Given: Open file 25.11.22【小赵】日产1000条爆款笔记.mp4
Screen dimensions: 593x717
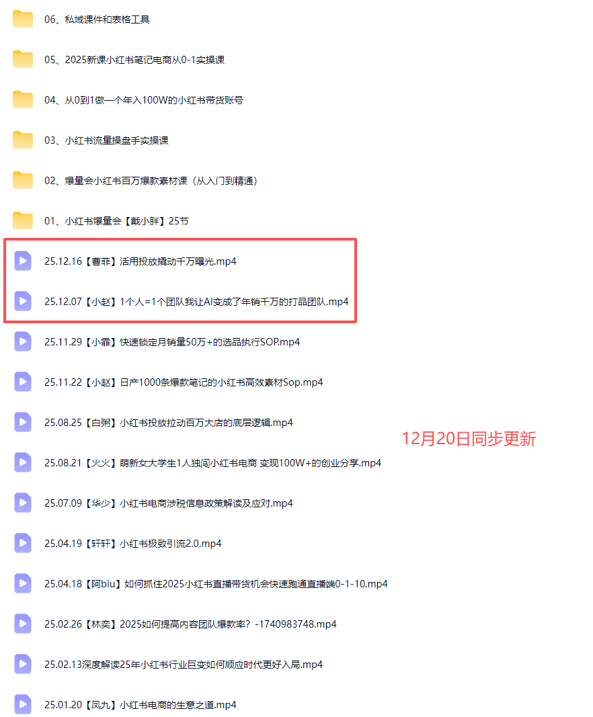Looking at the screenshot, I should point(184,382).
